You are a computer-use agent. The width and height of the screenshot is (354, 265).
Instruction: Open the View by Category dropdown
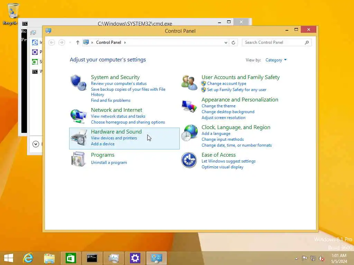click(x=276, y=60)
